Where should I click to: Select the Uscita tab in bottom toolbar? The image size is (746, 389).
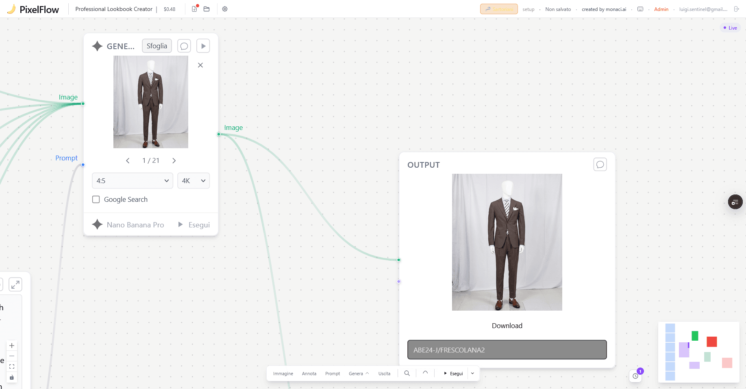click(x=384, y=374)
